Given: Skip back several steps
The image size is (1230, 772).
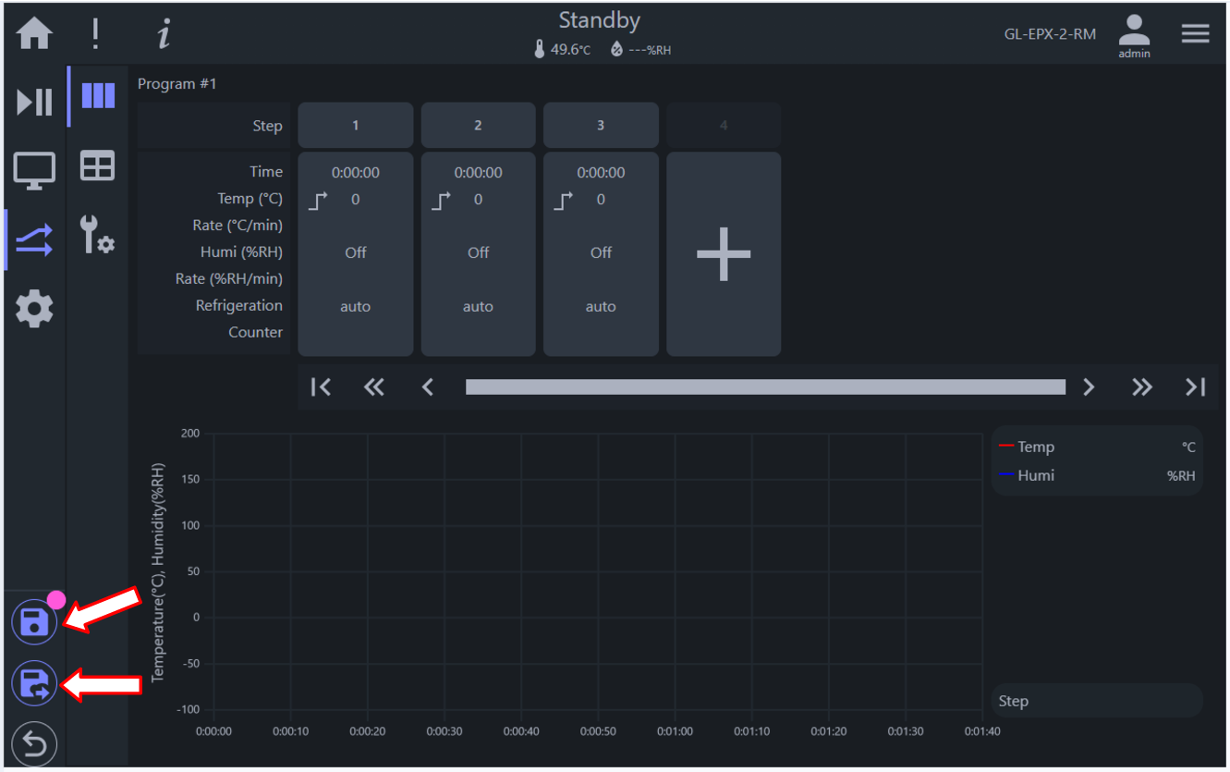Looking at the screenshot, I should coord(373,387).
